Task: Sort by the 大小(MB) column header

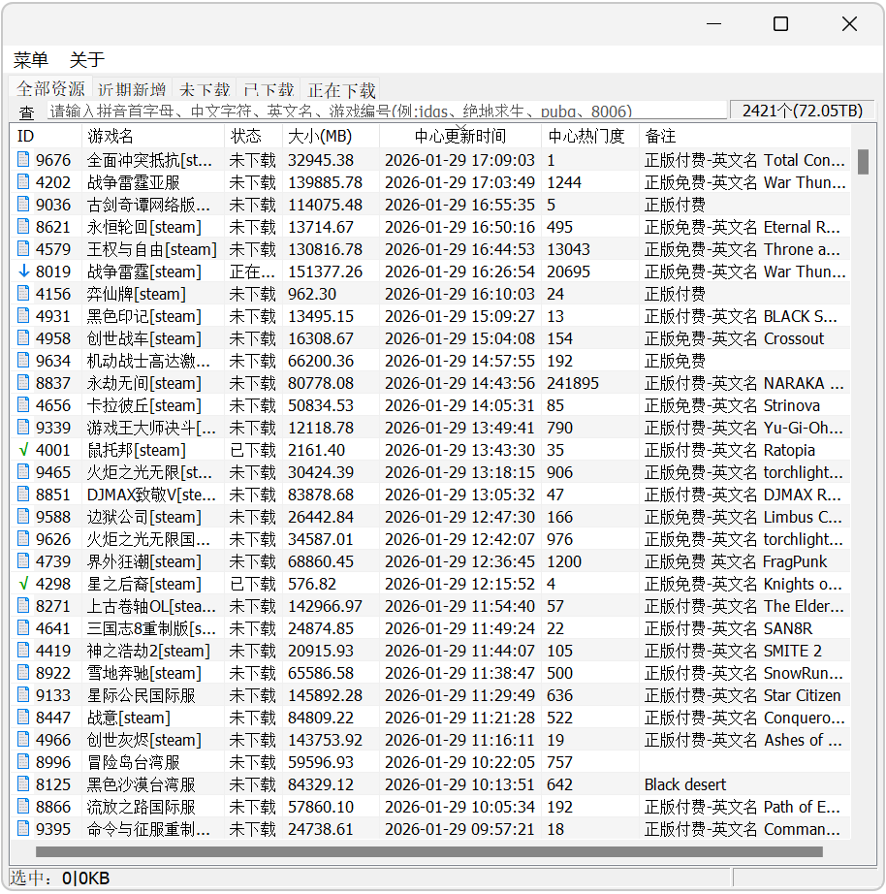Action: click(x=331, y=137)
